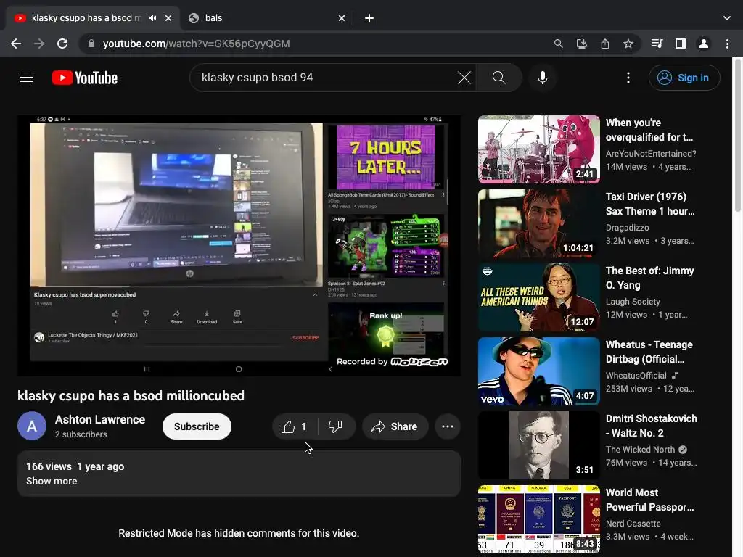Image resolution: width=743 pixels, height=557 pixels.
Task: Clear the search query with X
Action: (x=464, y=77)
